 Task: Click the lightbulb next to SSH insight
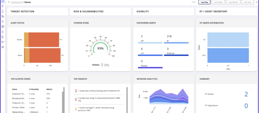[x=76, y=109]
